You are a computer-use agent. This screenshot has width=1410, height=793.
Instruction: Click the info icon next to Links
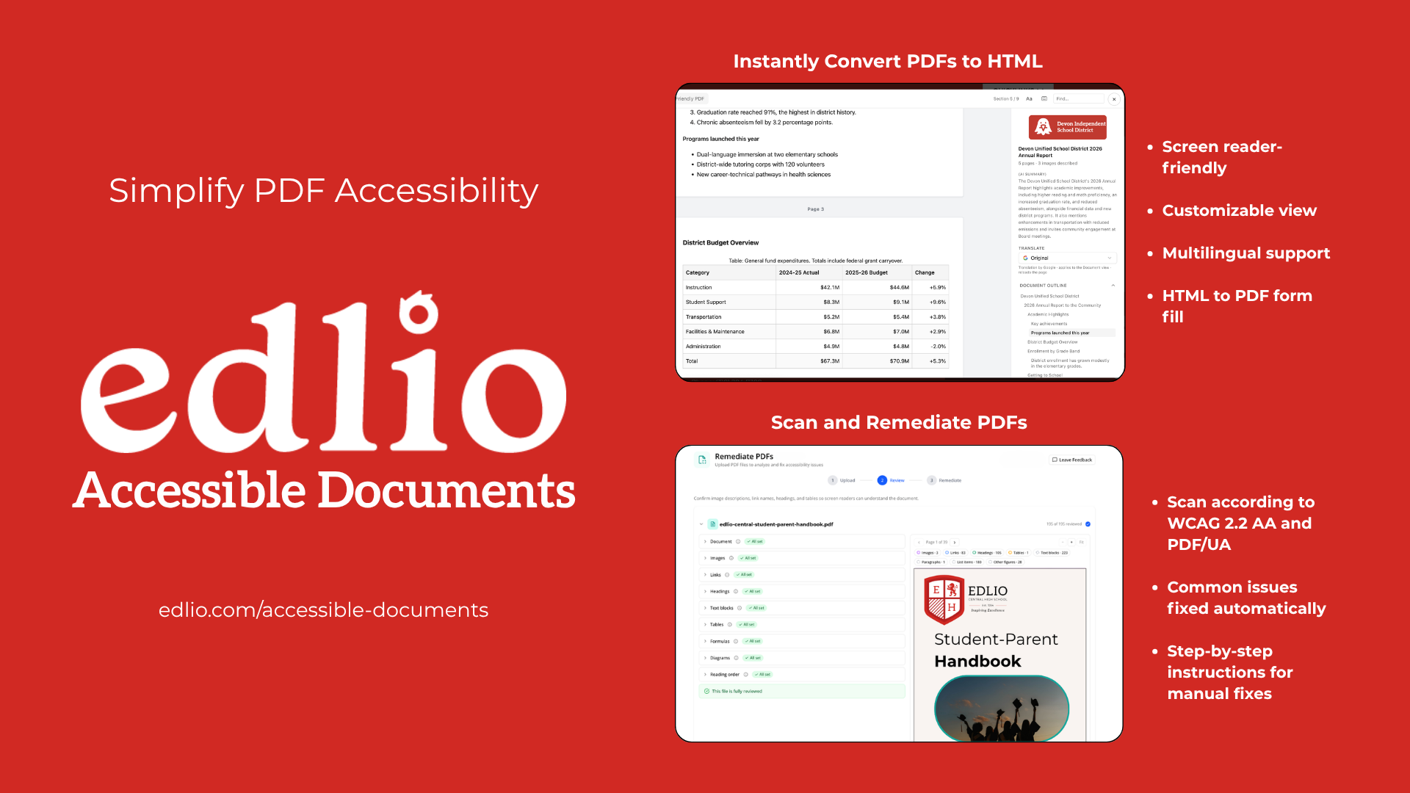tap(727, 575)
